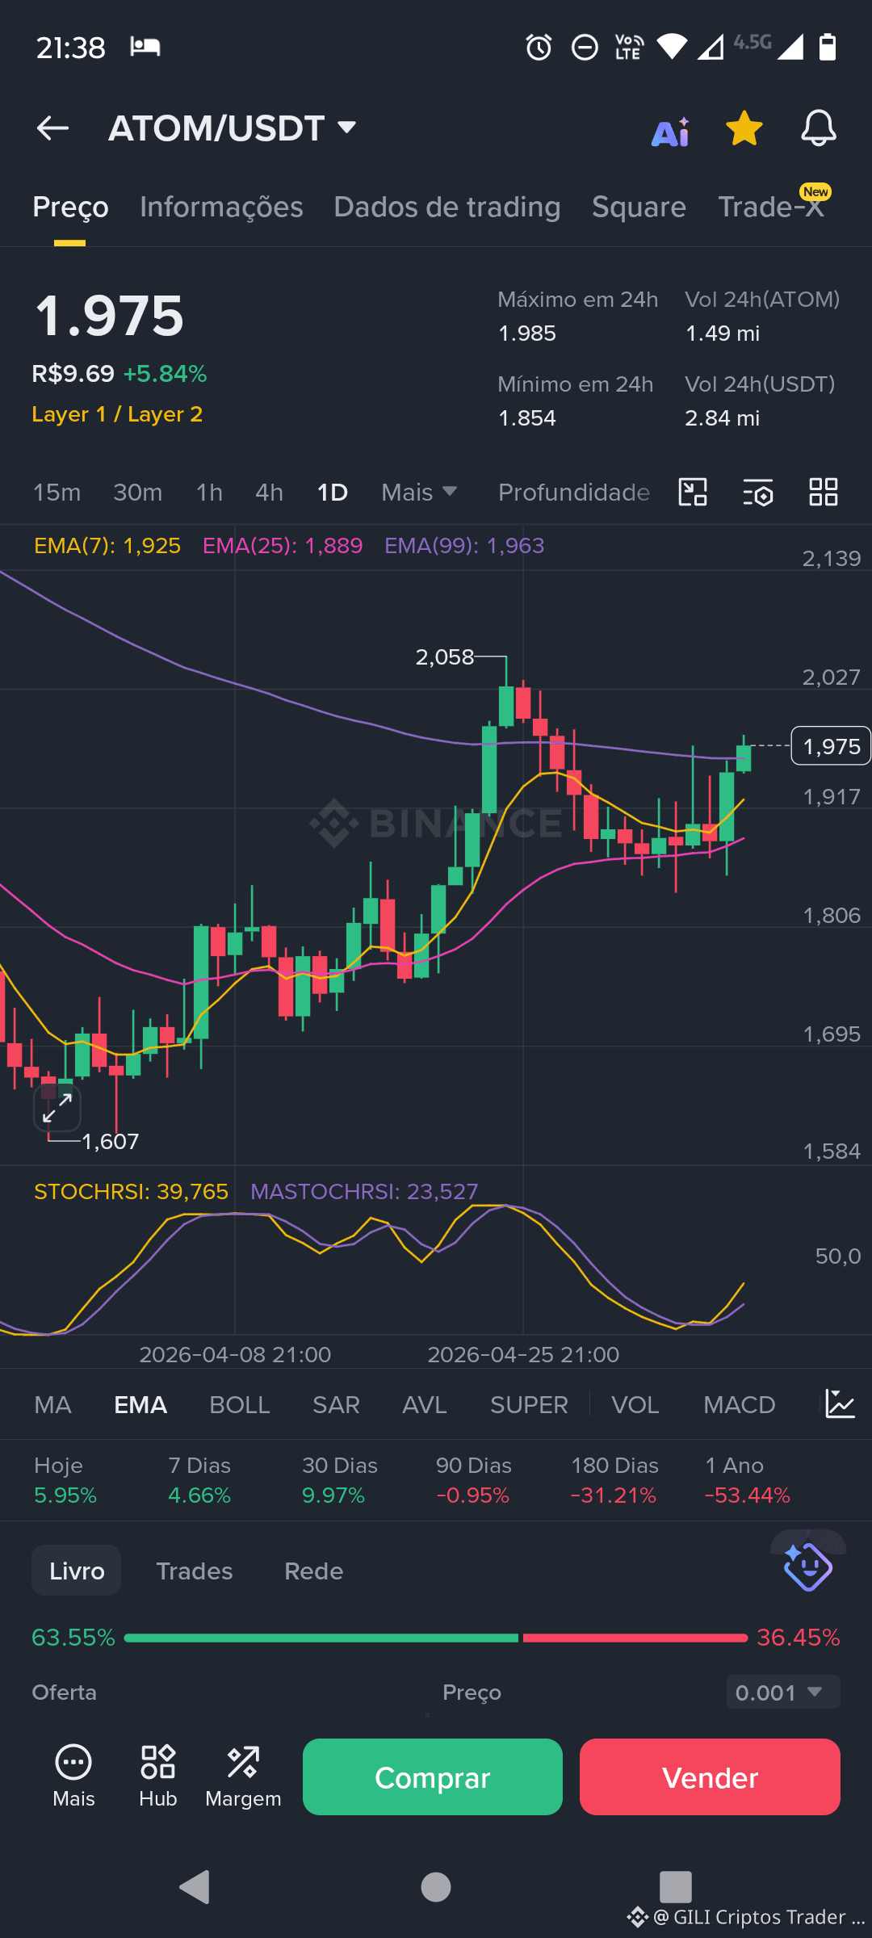Tap the MASTOCHRSI legend label

[x=364, y=1192]
